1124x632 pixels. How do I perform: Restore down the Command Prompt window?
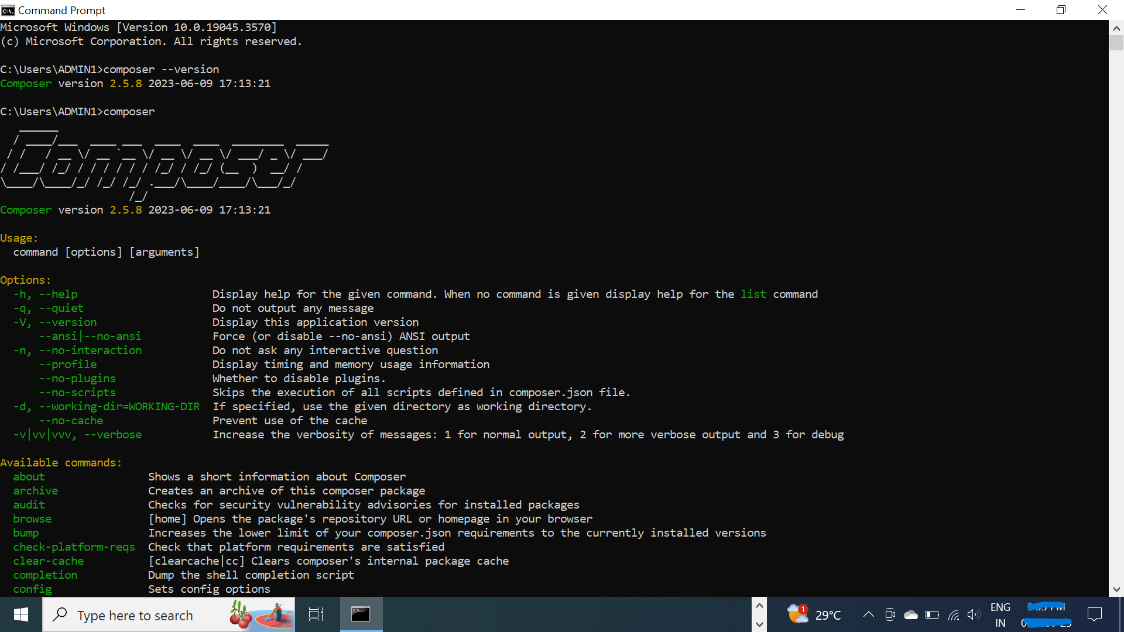click(1061, 10)
